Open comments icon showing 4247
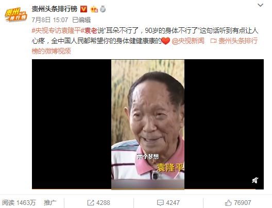The height and width of the screenshot is (208, 272). tap(168, 202)
